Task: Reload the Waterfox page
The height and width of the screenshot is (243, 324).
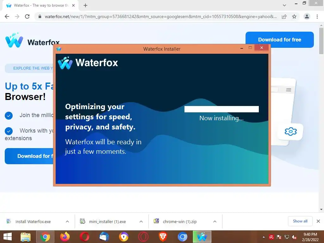Action: point(27,16)
